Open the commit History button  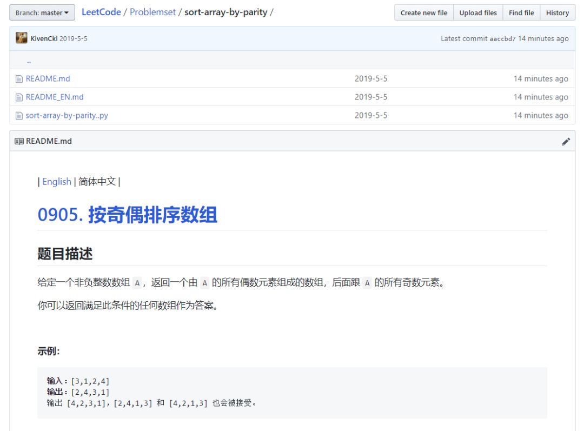pos(557,12)
